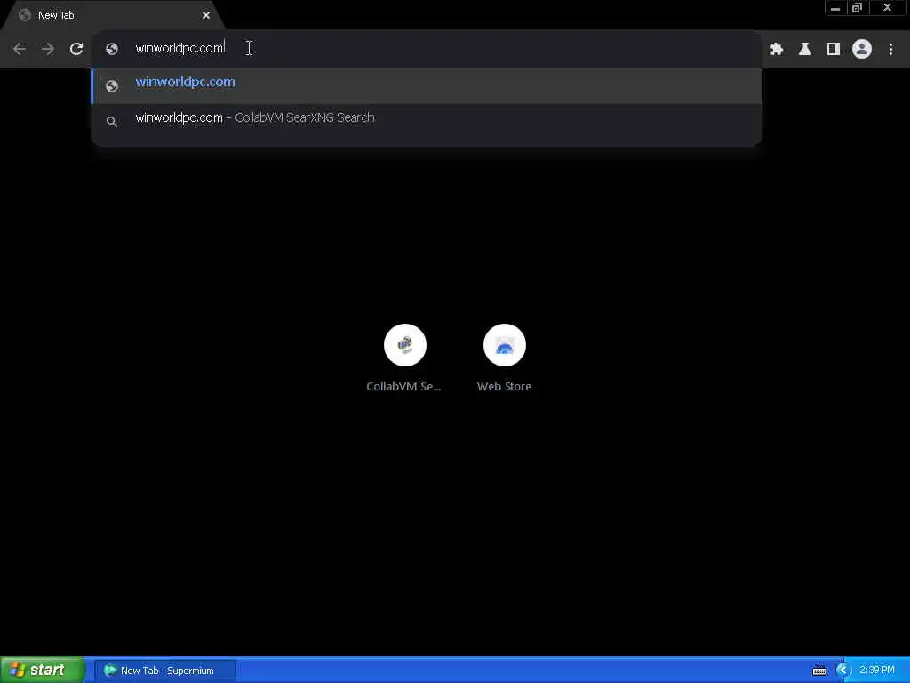The image size is (910, 683).
Task: Close the Supermium browser window
Action: coord(888,8)
